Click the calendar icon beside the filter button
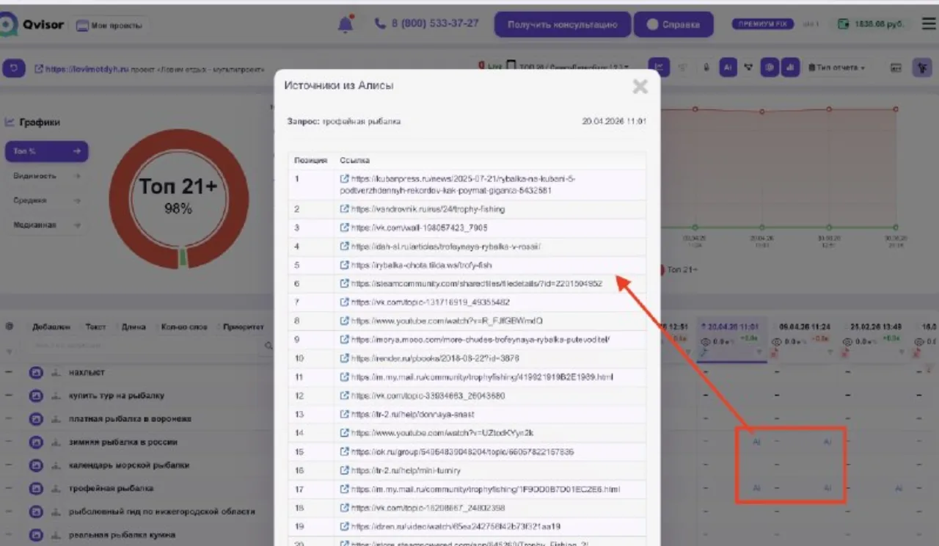This screenshot has height=546, width=939. [x=896, y=68]
